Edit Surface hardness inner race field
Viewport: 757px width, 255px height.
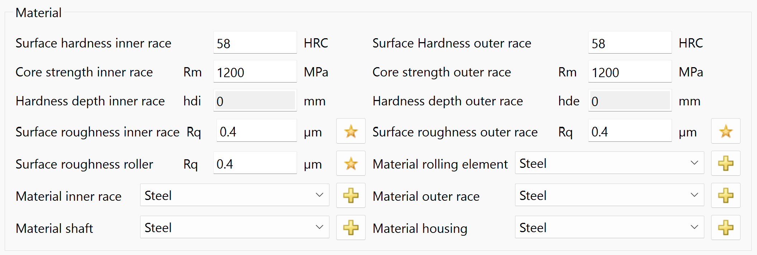coord(255,43)
